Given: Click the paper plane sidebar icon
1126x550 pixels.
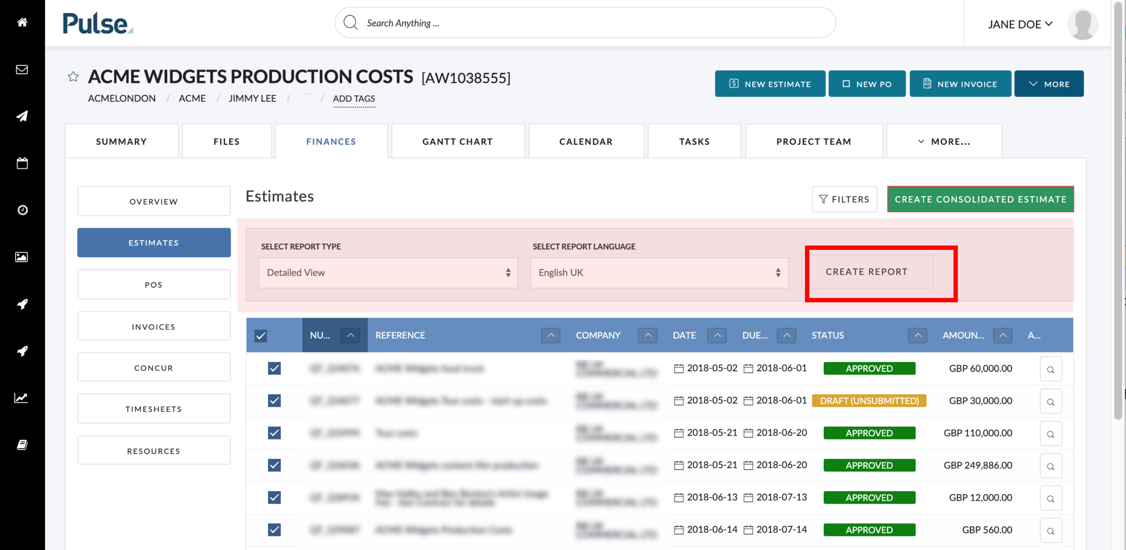Looking at the screenshot, I should point(22,116).
